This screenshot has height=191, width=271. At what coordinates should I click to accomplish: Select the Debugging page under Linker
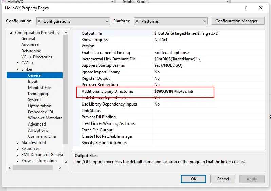[38, 94]
